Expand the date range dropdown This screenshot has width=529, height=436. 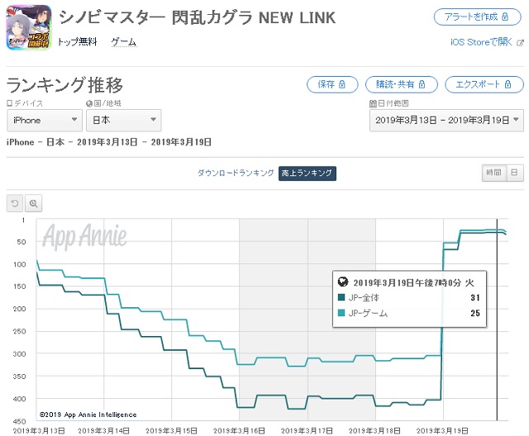(x=446, y=121)
